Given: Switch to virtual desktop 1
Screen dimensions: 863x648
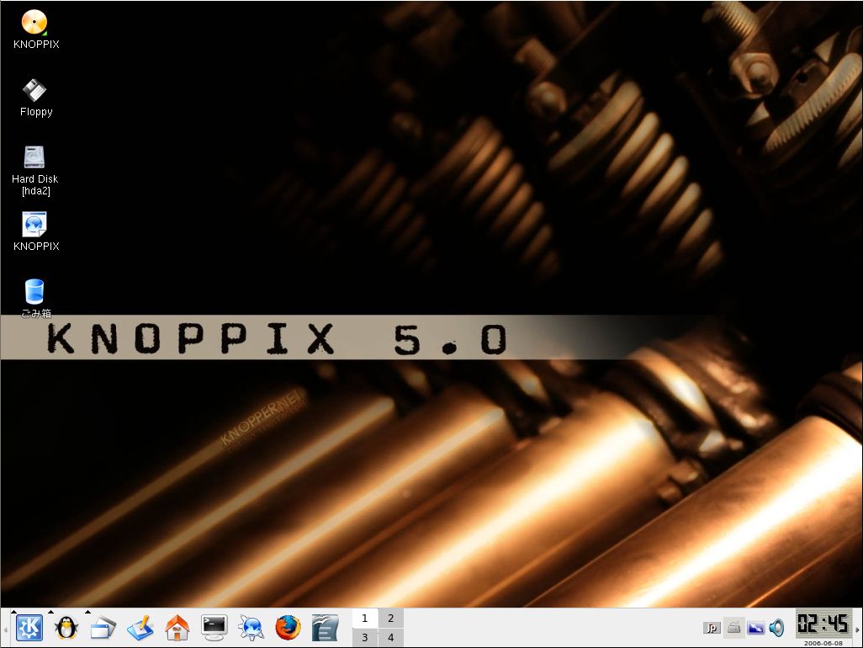Looking at the screenshot, I should tap(364, 619).
